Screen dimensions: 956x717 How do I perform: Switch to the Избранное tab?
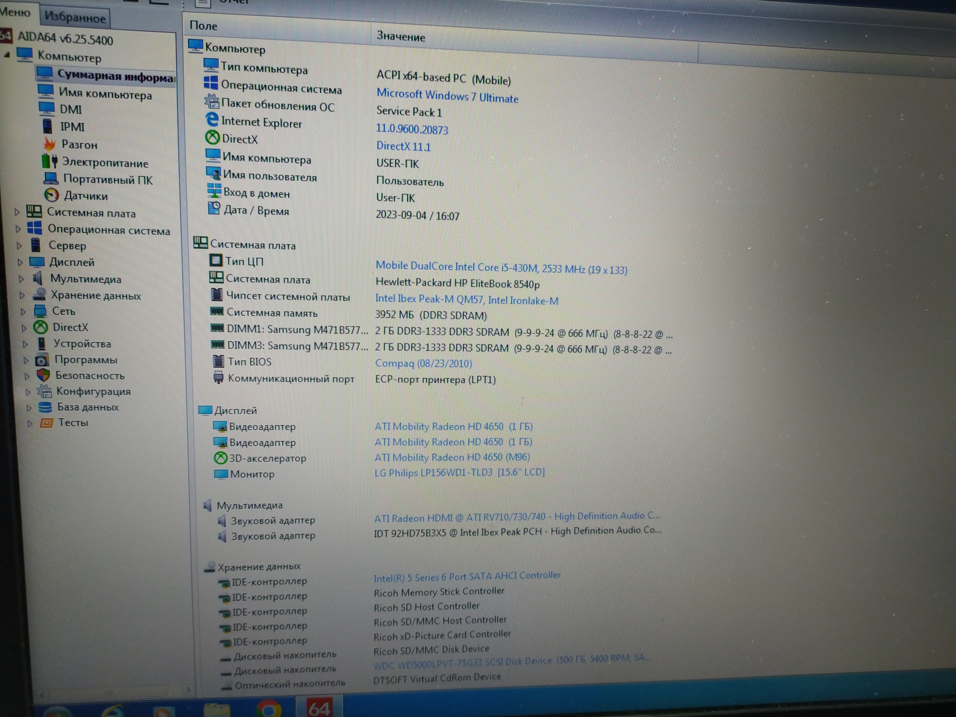(75, 17)
